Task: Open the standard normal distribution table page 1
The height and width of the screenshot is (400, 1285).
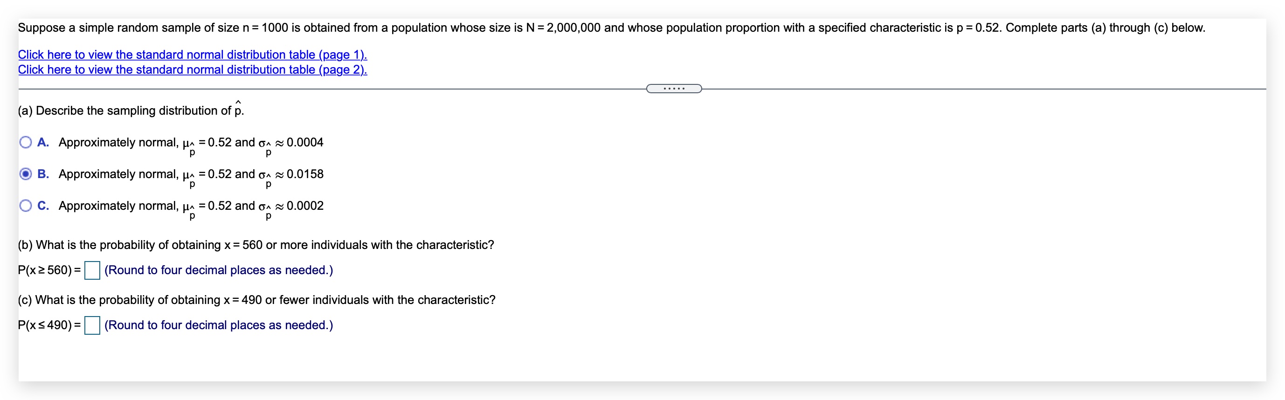Action: pos(192,55)
